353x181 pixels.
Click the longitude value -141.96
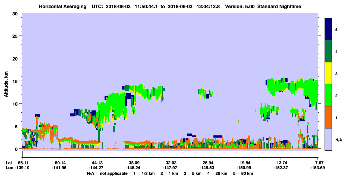(59, 168)
